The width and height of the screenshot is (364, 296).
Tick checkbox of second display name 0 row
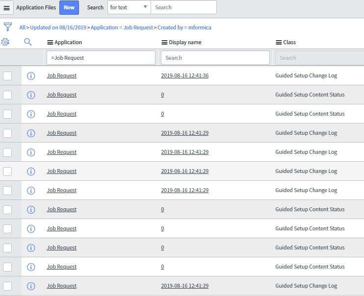7,114
